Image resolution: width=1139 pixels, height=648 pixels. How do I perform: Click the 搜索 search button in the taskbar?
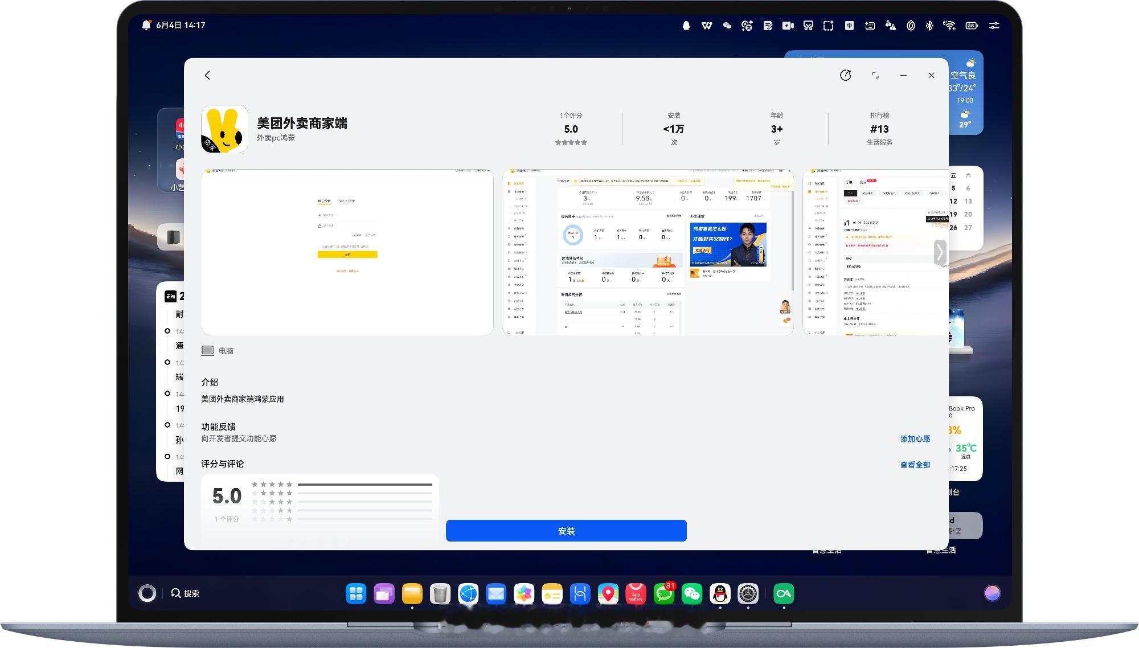tap(185, 593)
